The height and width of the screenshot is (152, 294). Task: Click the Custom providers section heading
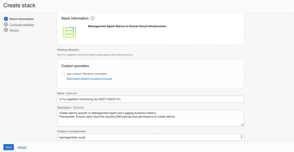pyautogui.click(x=75, y=66)
